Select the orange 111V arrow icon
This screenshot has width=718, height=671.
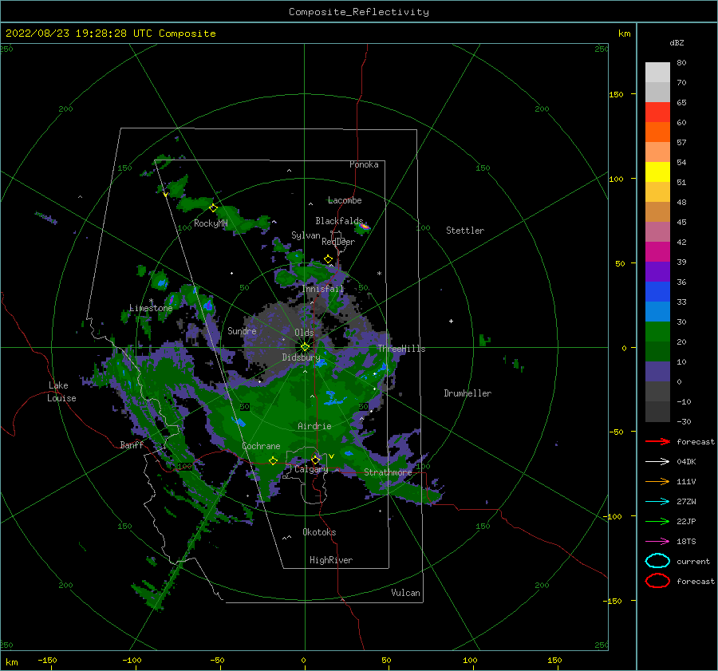pyautogui.click(x=657, y=481)
